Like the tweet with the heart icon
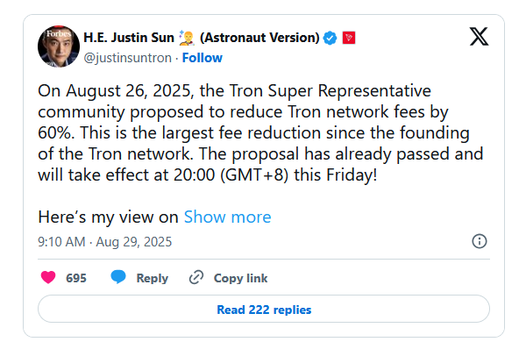Screen dimensions: 526x349 (48, 277)
